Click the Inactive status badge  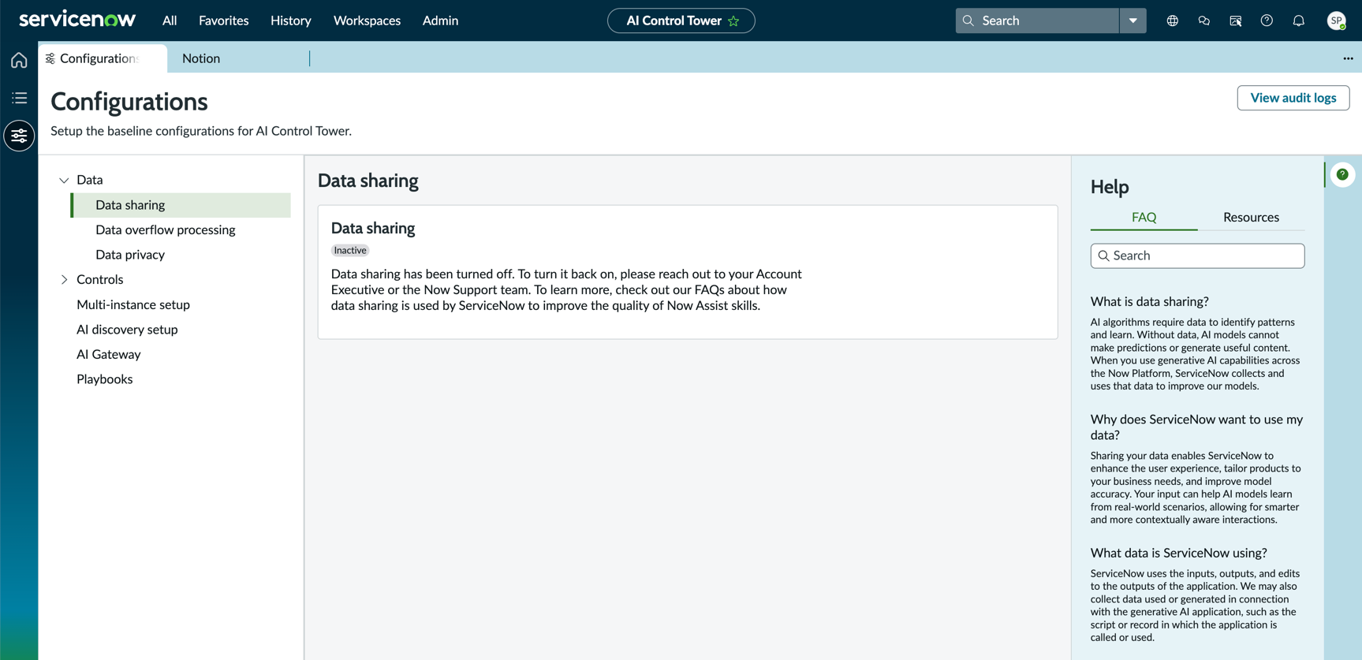(349, 250)
